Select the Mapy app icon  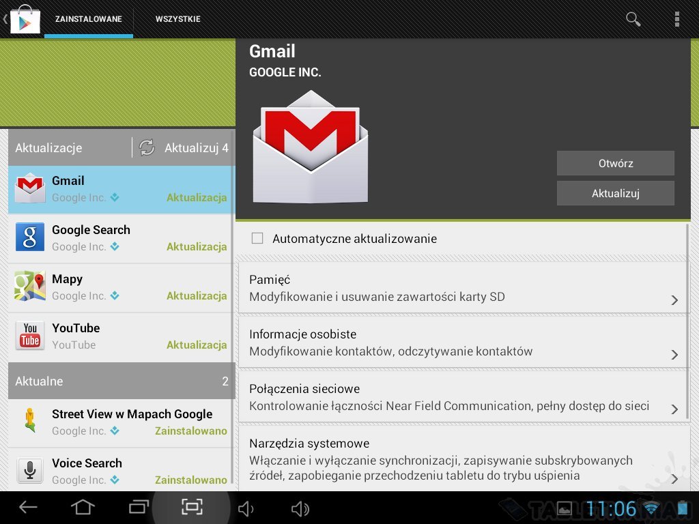tap(29, 287)
